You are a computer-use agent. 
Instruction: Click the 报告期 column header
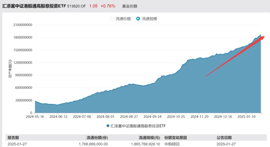pyautogui.click(x=13, y=138)
